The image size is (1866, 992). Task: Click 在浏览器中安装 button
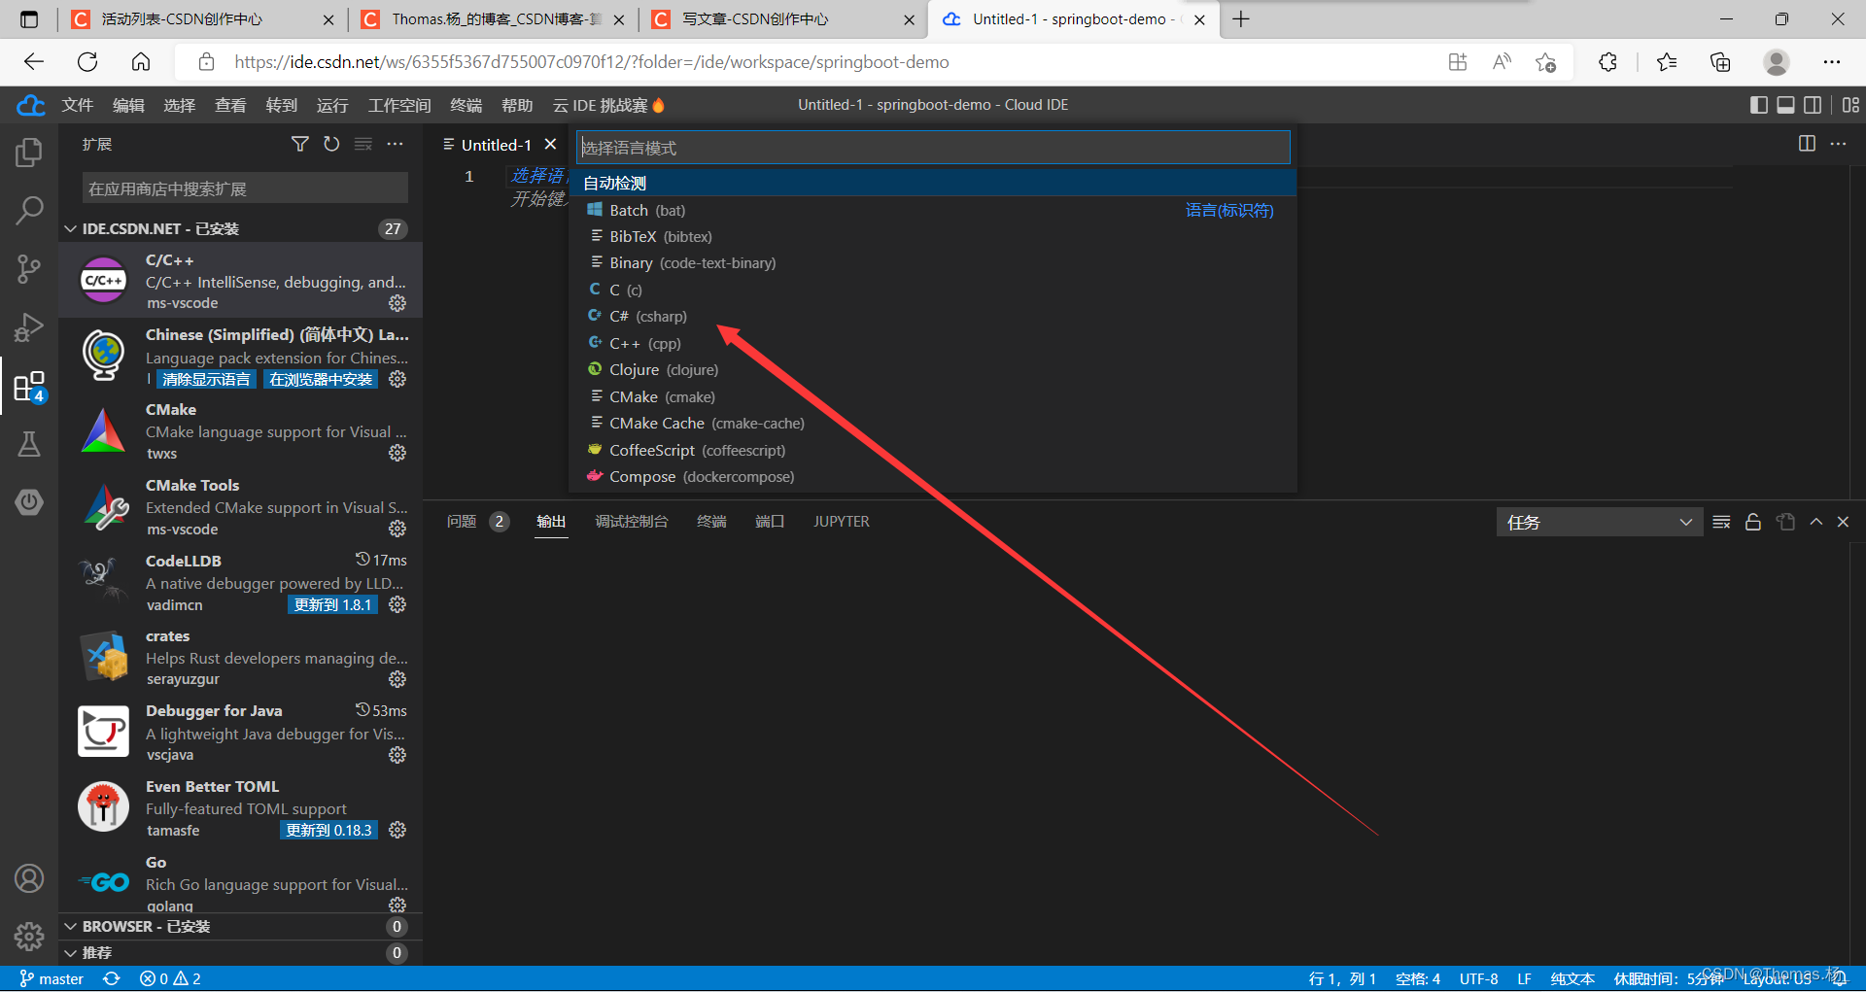pos(321,379)
